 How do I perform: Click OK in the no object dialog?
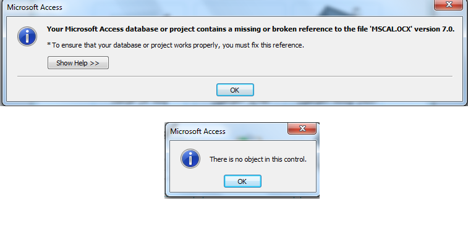pos(242,181)
